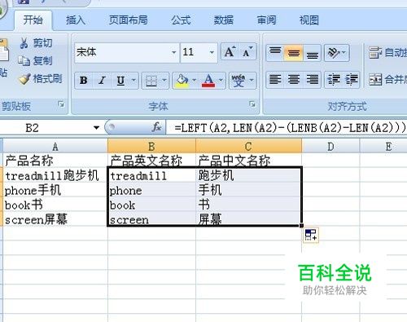
Task: Expand underline style dropdown arrow
Action: pyautogui.click(x=133, y=81)
